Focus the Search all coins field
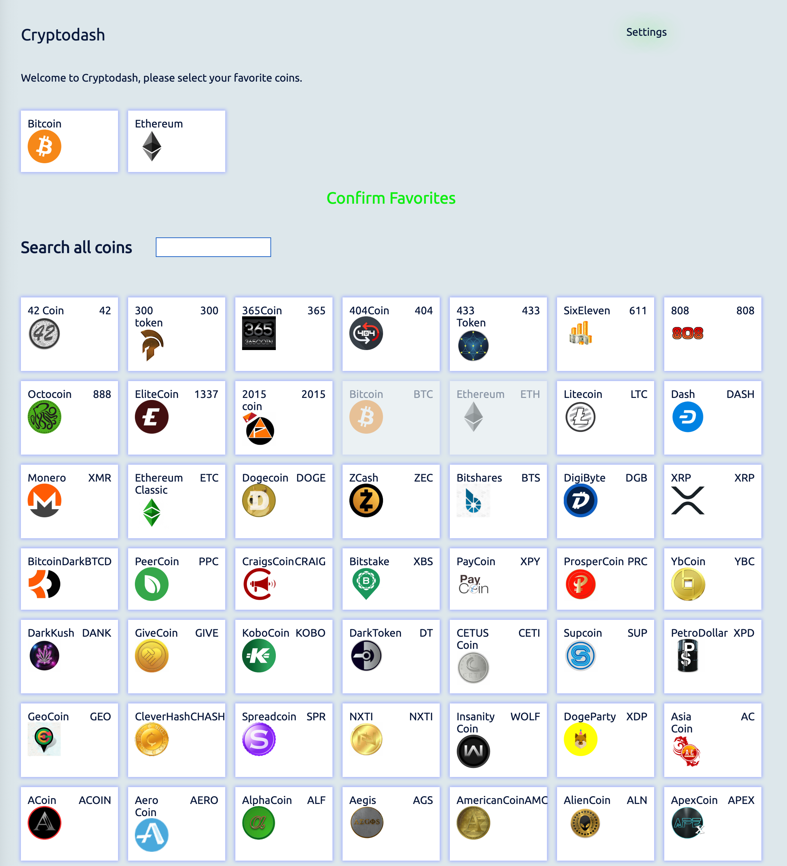The height and width of the screenshot is (866, 787). [213, 247]
